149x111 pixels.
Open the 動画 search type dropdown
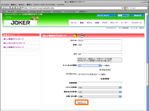123,15
